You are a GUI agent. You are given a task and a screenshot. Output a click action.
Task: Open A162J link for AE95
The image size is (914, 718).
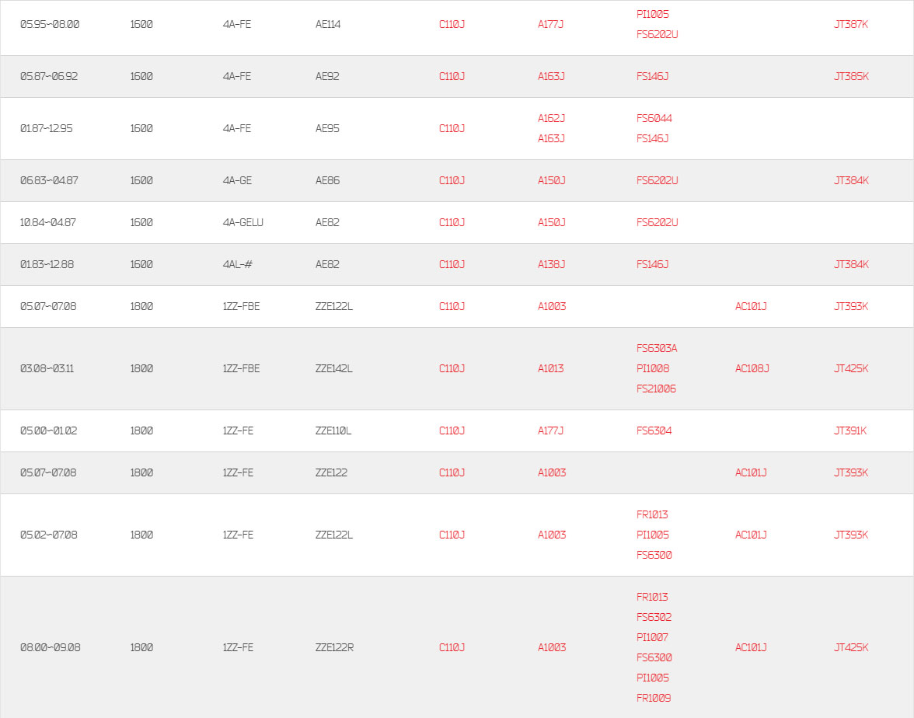tap(551, 118)
